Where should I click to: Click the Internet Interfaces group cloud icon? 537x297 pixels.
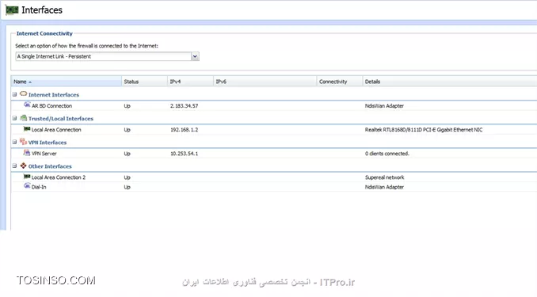click(23, 93)
